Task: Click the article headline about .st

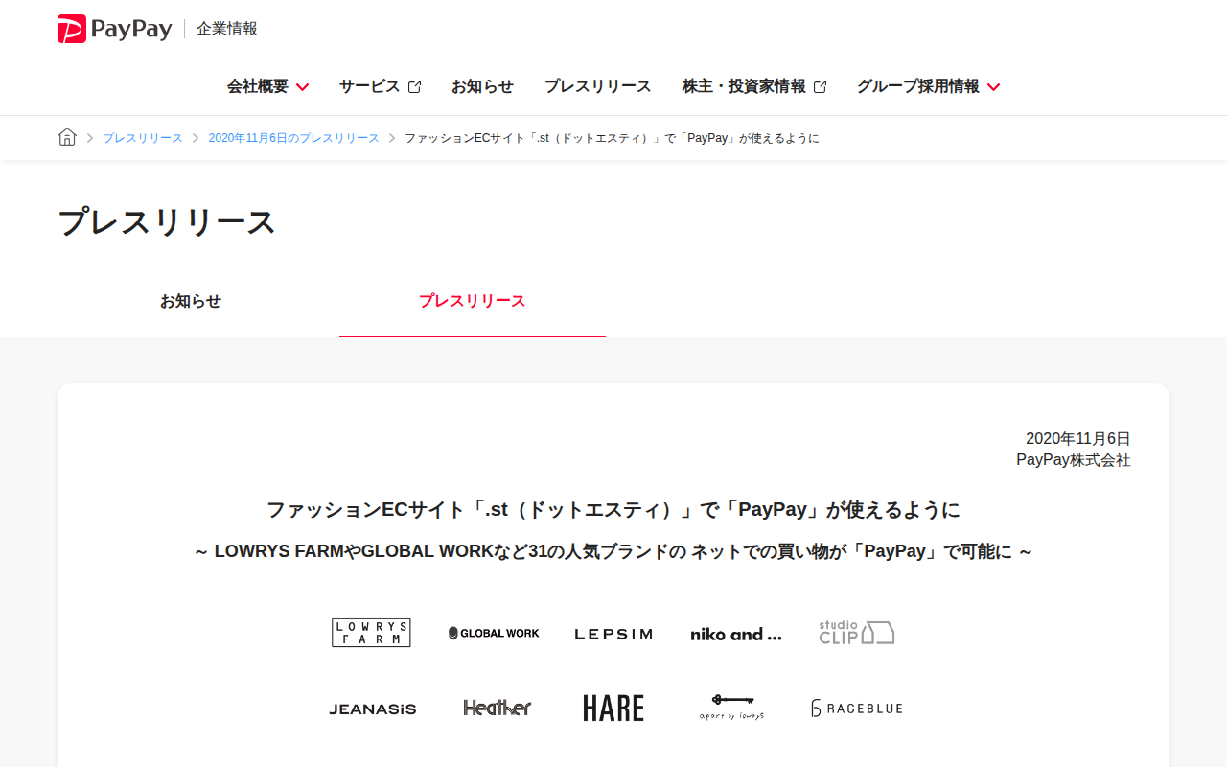Action: click(613, 510)
